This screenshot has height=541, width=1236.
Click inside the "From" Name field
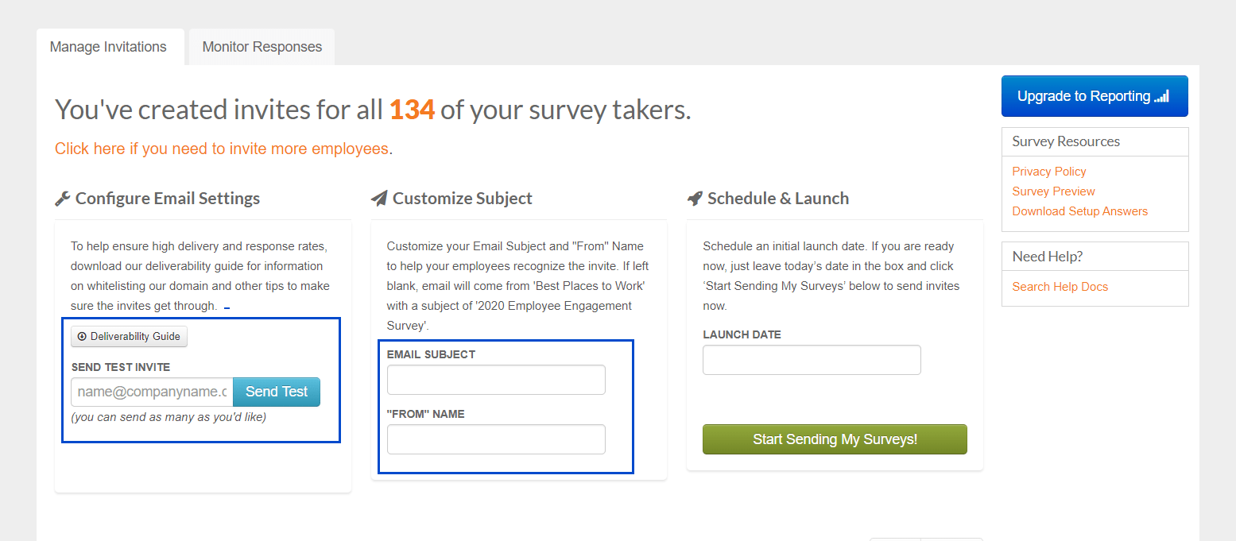coord(495,439)
